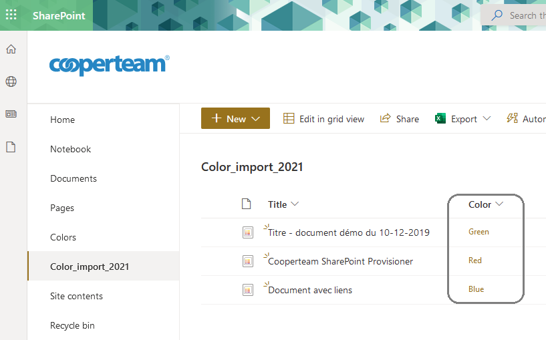Open the app launcher waffle icon

point(11,15)
